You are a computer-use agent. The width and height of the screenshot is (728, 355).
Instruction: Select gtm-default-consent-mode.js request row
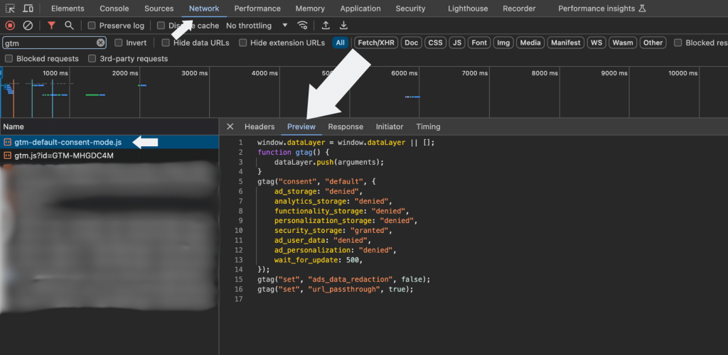[109, 142]
